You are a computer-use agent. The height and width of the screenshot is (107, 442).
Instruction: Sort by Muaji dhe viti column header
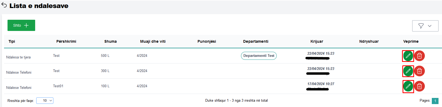point(153,41)
